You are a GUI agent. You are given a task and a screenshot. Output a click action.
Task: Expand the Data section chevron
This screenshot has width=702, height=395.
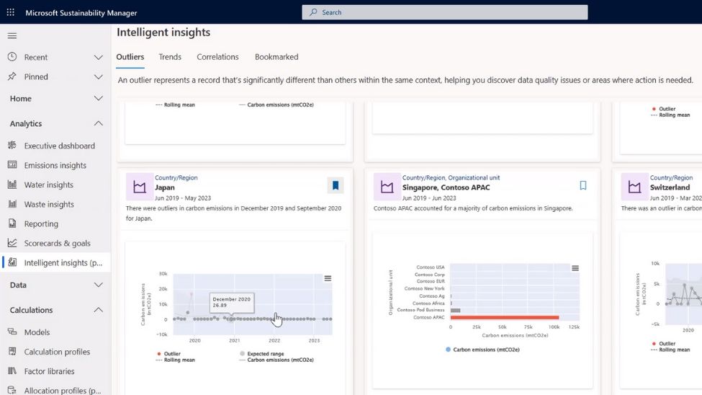[99, 285]
